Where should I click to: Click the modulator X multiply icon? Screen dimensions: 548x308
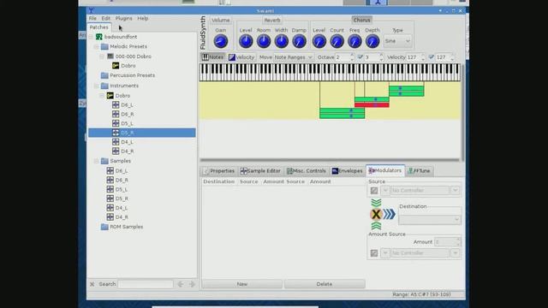(376, 214)
